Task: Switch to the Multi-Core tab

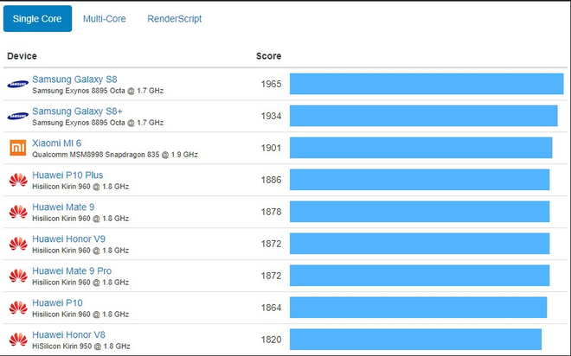Action: point(103,18)
